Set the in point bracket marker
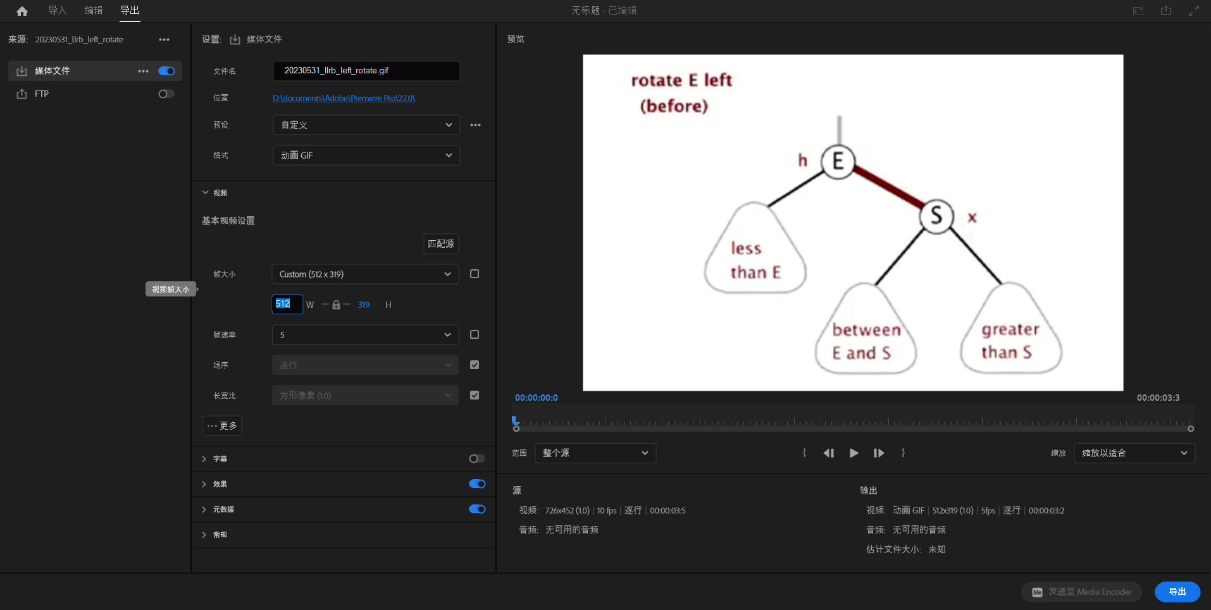Viewport: 1211px width, 610px height. click(804, 453)
